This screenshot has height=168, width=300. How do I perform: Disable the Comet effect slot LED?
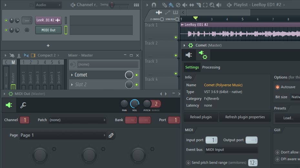point(137,75)
